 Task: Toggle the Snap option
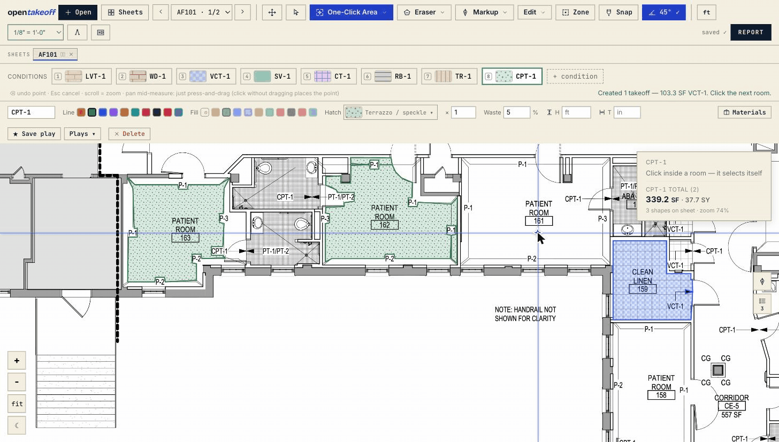618,12
